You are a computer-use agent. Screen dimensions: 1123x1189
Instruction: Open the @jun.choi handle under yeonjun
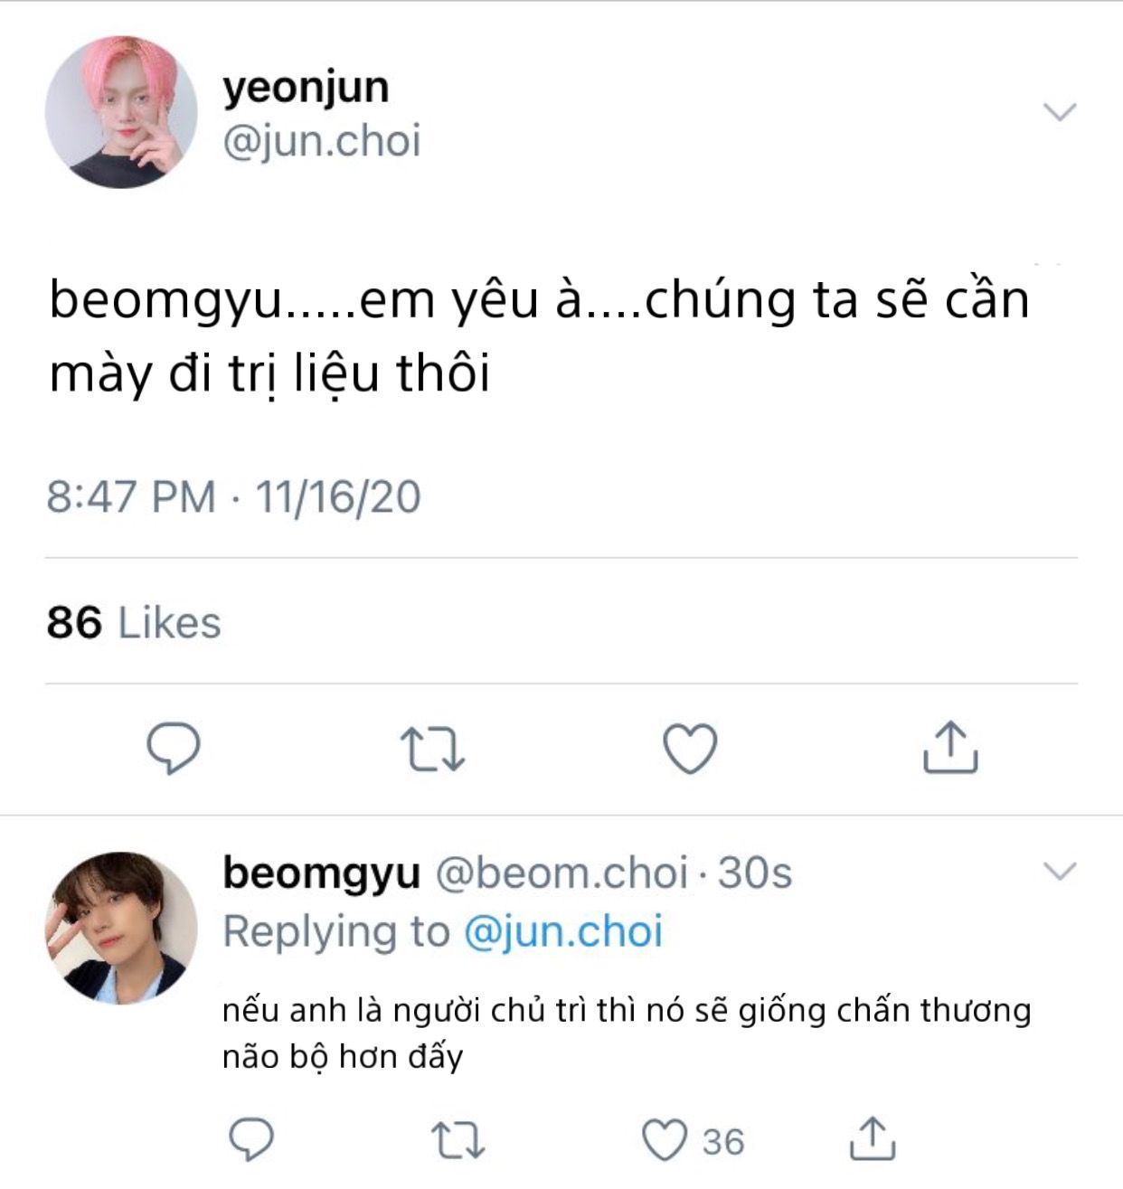coord(322,142)
